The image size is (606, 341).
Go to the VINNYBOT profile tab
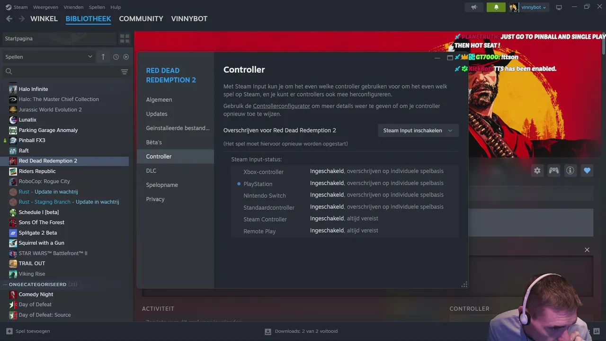pos(189,19)
